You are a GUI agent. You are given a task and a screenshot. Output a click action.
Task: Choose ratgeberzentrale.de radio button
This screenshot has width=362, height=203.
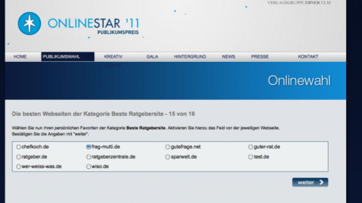[88, 157]
